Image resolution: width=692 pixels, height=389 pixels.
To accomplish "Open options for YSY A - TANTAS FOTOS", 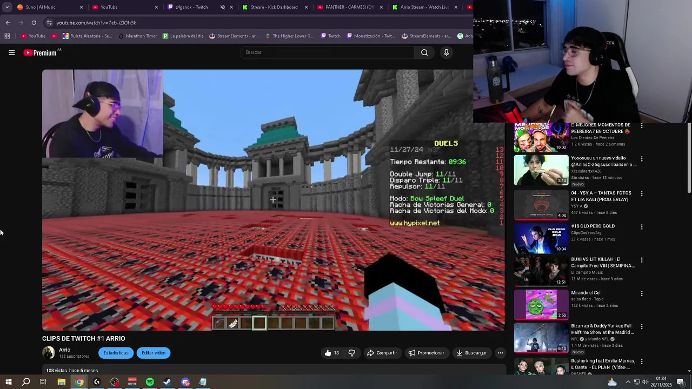I will [x=642, y=193].
